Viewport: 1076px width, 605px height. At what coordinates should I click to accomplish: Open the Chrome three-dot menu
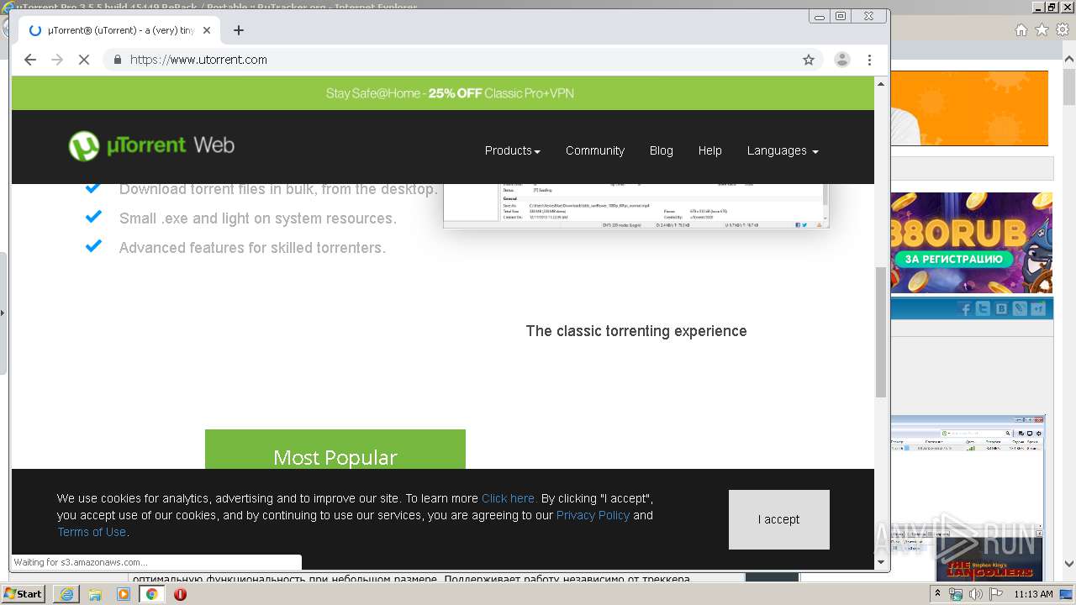point(870,60)
